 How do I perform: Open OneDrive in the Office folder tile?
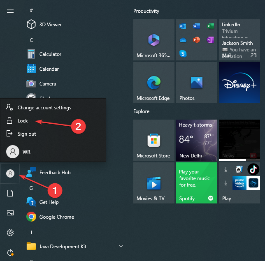[183, 40]
